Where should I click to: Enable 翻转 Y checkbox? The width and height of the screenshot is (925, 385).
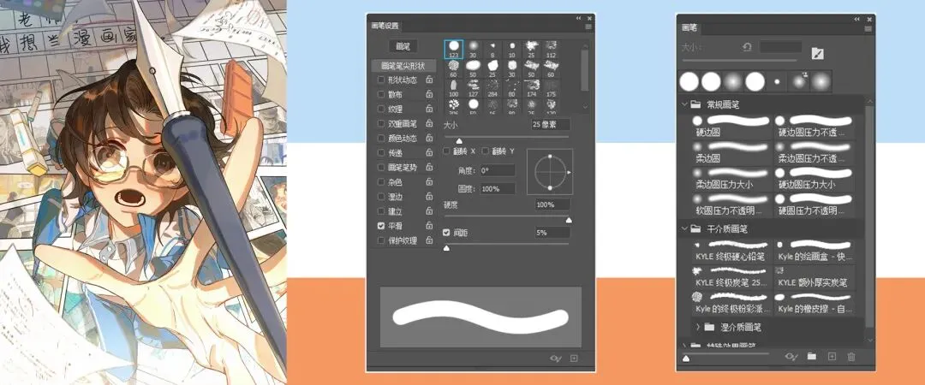click(x=486, y=151)
